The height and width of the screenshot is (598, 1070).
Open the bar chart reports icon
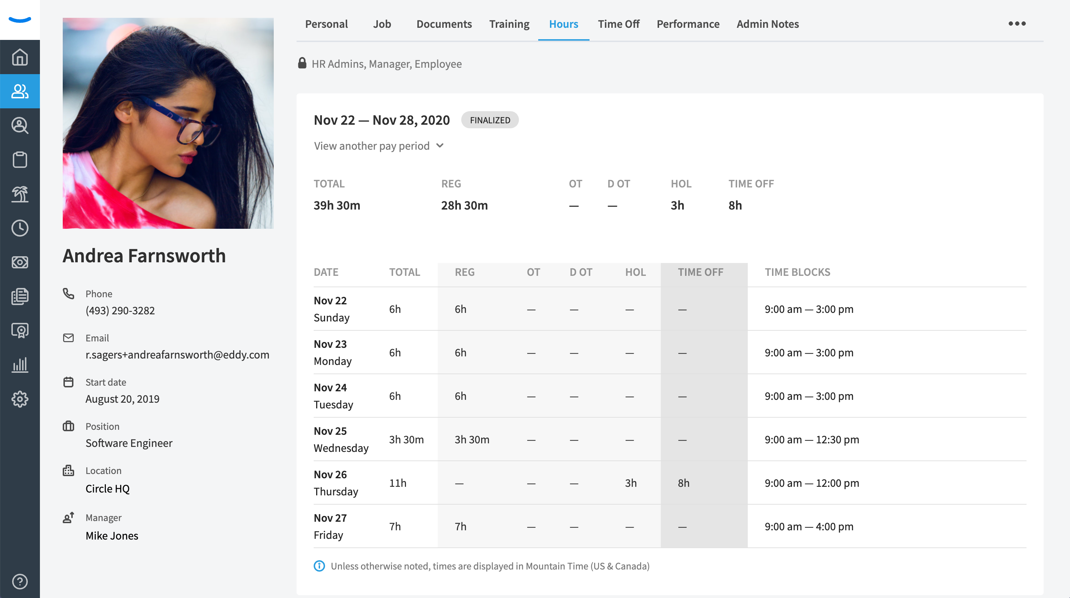[20, 365]
